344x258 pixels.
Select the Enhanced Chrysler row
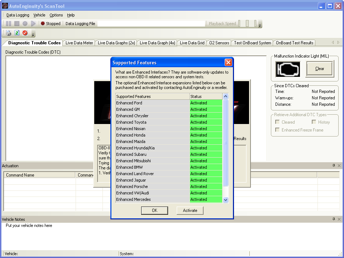click(x=169, y=116)
